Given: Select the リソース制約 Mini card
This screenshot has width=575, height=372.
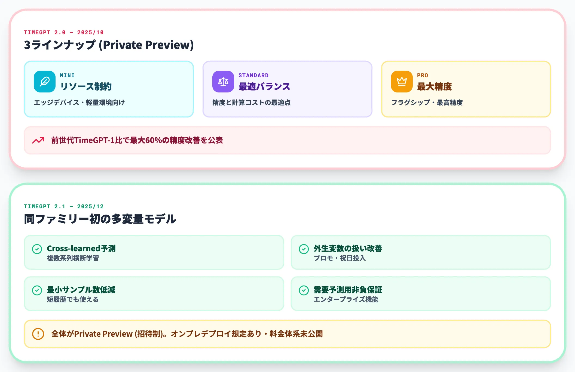Looking at the screenshot, I should click(x=109, y=89).
